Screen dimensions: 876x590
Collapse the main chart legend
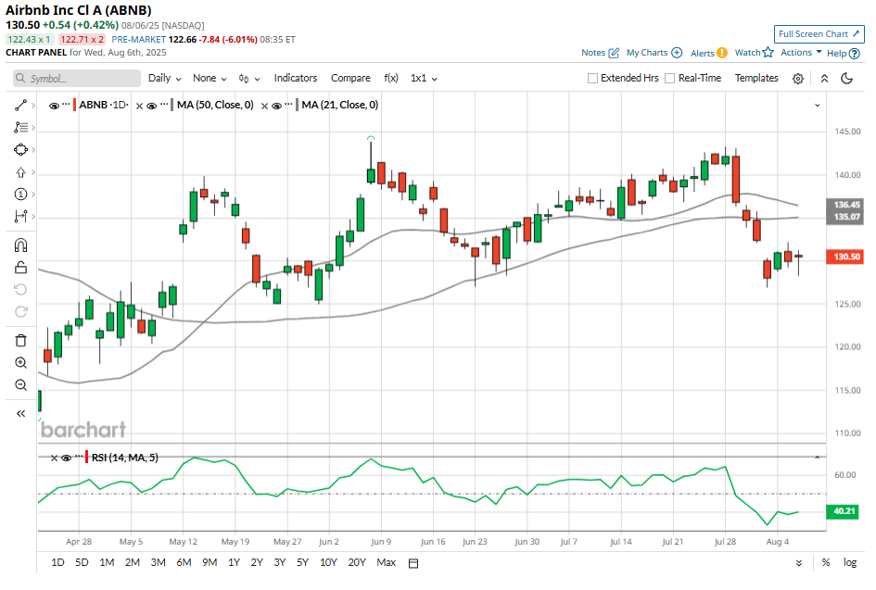pos(817,105)
